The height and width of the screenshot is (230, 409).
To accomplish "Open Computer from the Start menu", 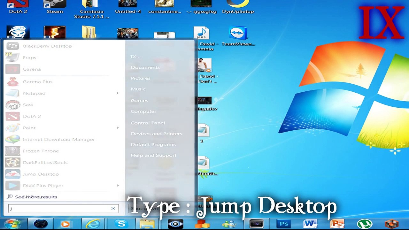I will coord(143,111).
